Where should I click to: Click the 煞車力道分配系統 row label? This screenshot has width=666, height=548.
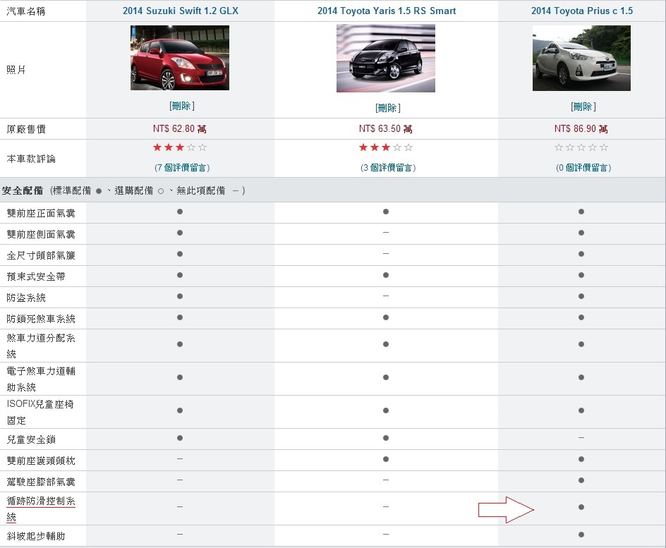[41, 346]
